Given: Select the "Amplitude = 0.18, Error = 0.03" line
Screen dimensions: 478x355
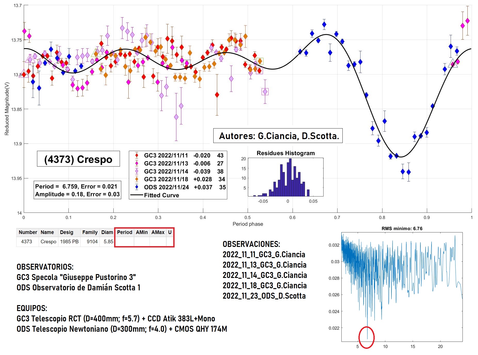Looking at the screenshot, I should click(x=77, y=194).
